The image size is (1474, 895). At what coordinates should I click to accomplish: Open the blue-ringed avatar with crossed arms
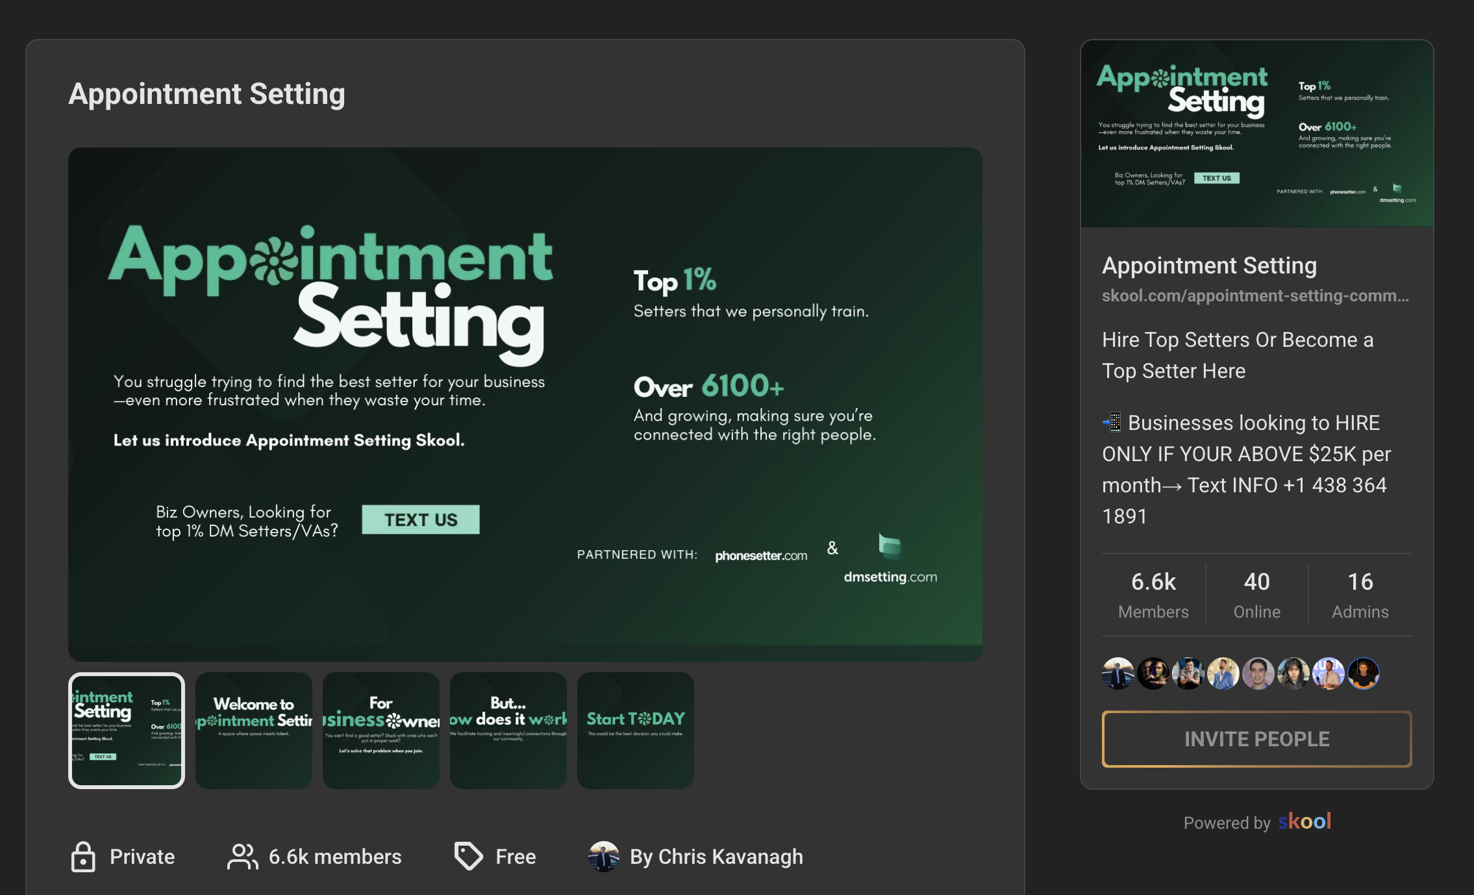point(1364,674)
